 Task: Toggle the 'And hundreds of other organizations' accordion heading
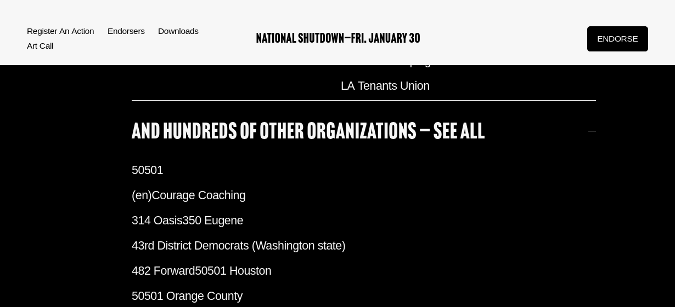pos(308,131)
